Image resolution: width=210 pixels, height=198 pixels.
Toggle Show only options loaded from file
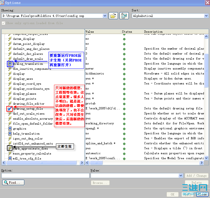pos(4,23)
